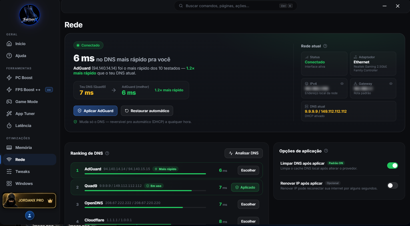Click the JordanX logo avatar
410x226 pixels.
30,15
